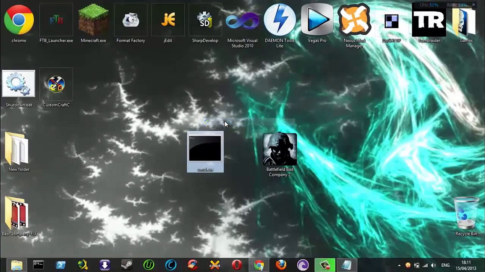Open the purple download arrow taskbar app

(x=105, y=265)
